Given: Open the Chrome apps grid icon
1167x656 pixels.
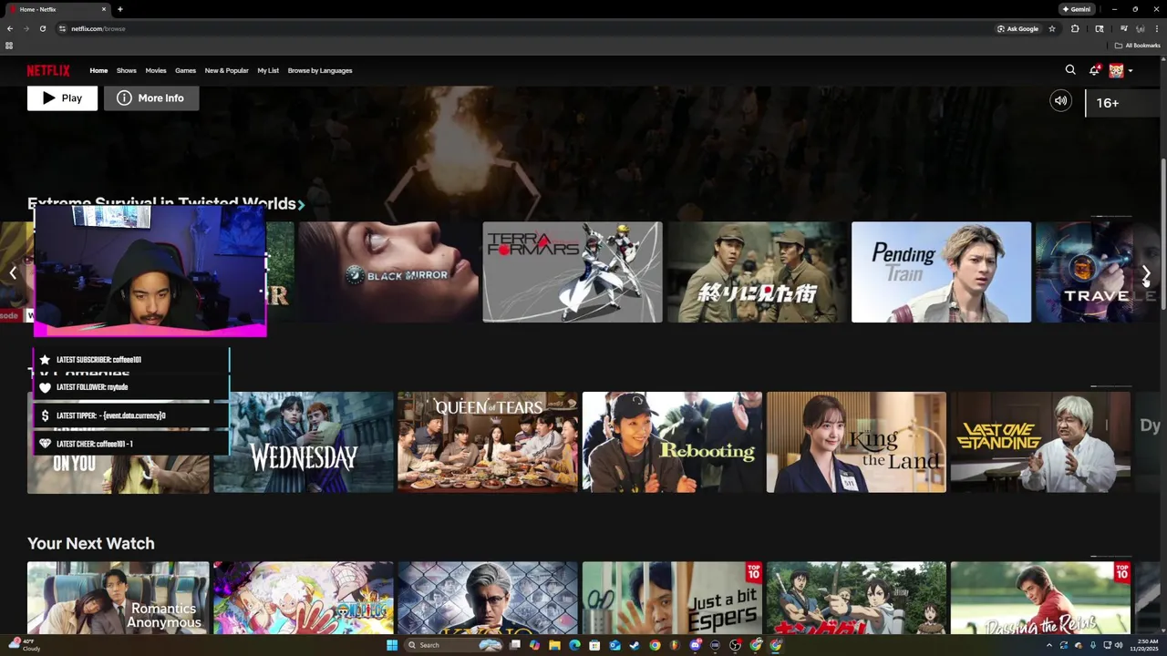Looking at the screenshot, I should [9, 46].
